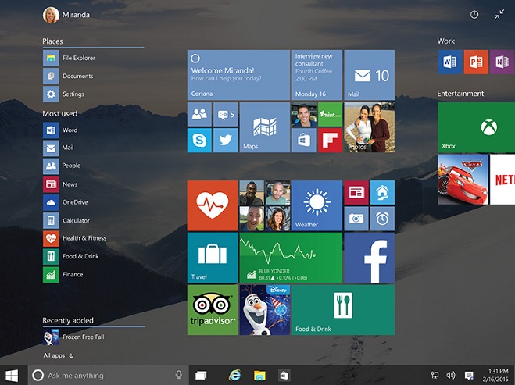Screen dimensions: 515x385
Task: Open Mail in Most used list
Action: click(59, 148)
